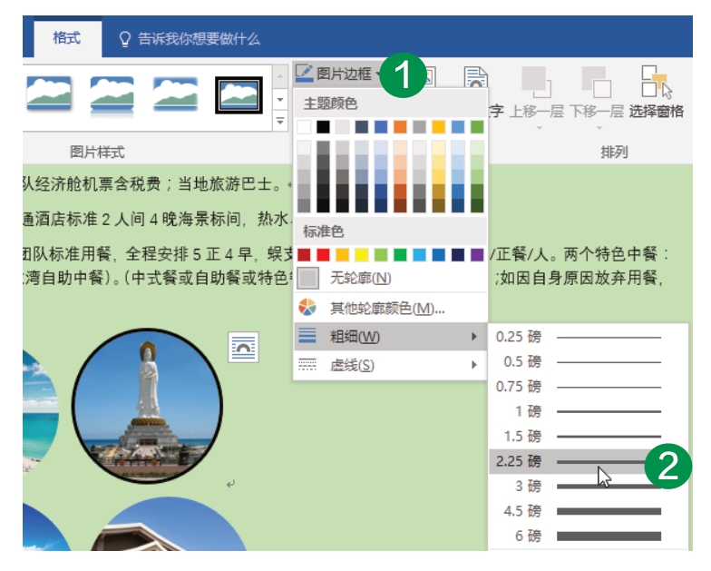
Task: Select 0.25 磅 line weight
Action: coord(588,337)
